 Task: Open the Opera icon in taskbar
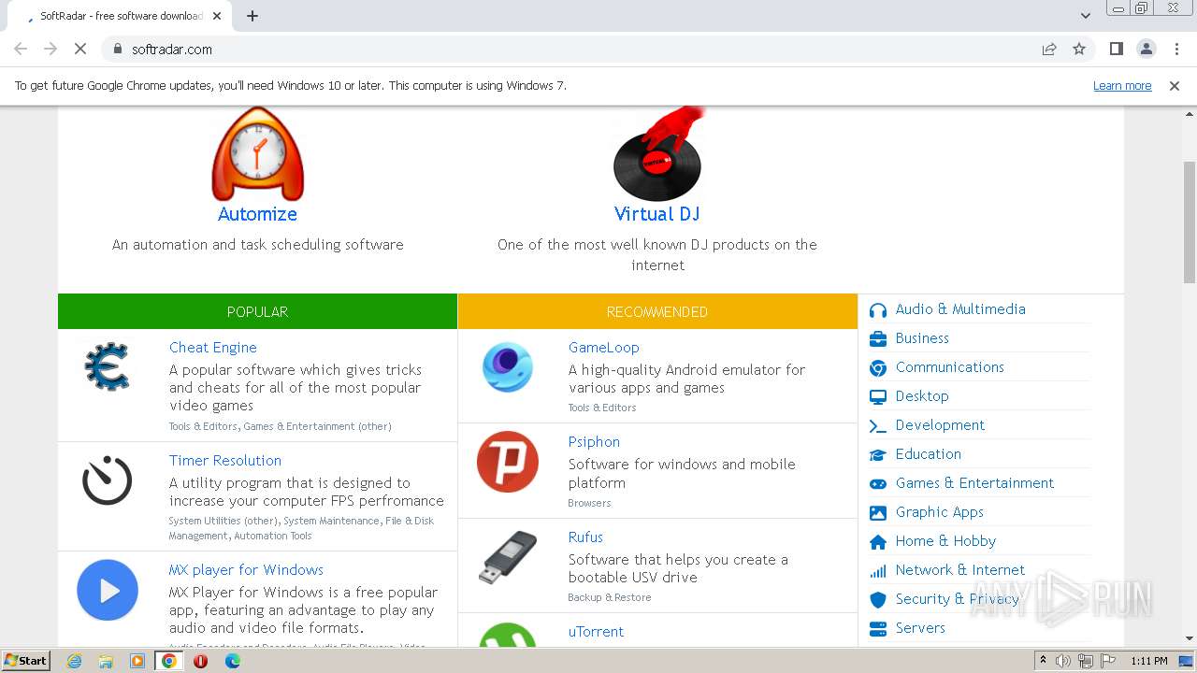click(200, 661)
